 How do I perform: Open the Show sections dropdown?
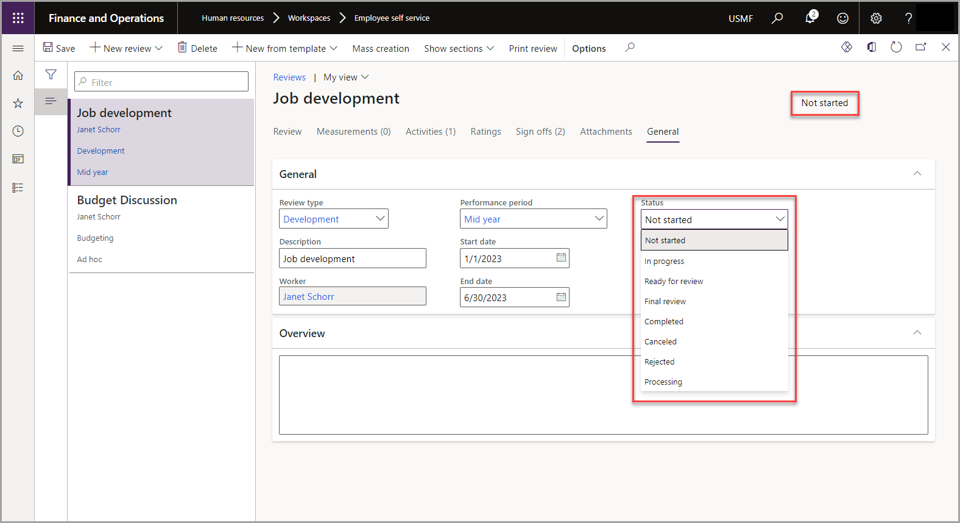pyautogui.click(x=459, y=48)
